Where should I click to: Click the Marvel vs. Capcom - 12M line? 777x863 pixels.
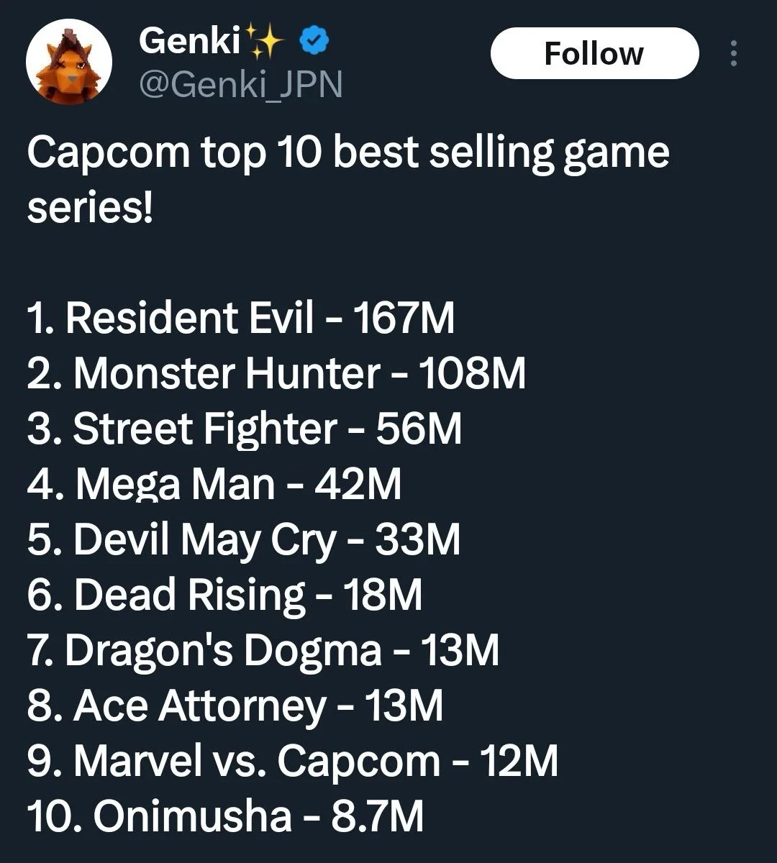pyautogui.click(x=293, y=762)
